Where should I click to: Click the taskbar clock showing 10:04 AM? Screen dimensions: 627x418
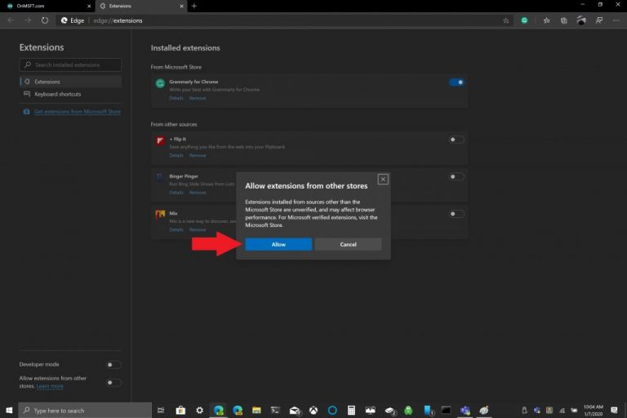pyautogui.click(x=593, y=411)
